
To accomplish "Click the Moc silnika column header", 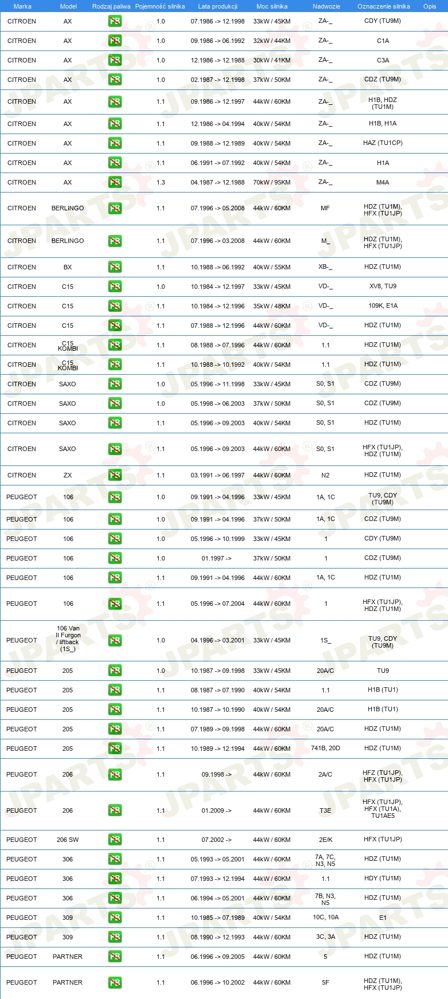I will pos(272,6).
